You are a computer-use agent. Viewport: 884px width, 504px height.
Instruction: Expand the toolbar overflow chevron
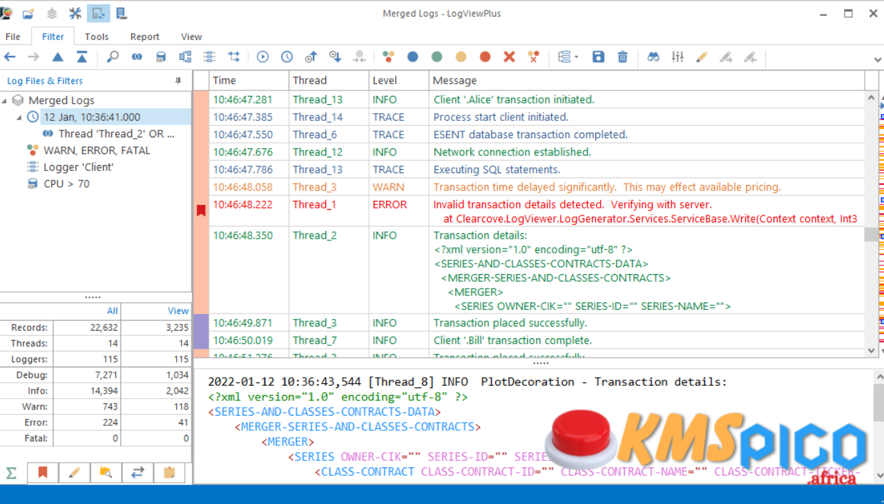point(878,59)
